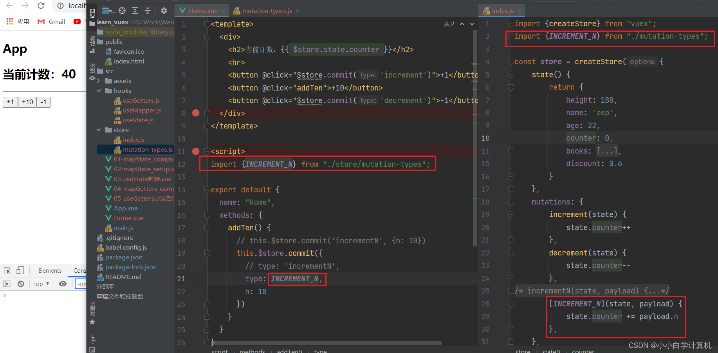Screen dimensions: 718x353
Task: Open App.vue from the project tree
Action: (122, 208)
